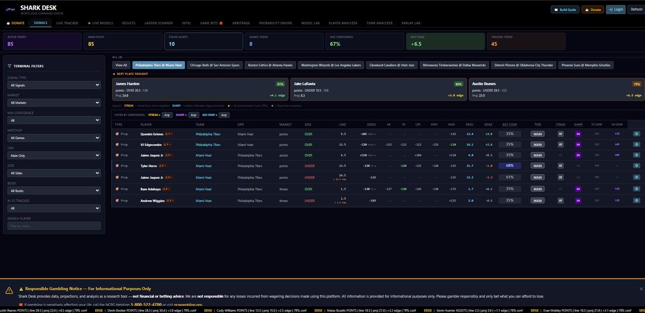This screenshot has width=645, height=313.
Task: Click Philadelphia 76ers team link for Quentin Grimes
Action: click(x=208, y=133)
